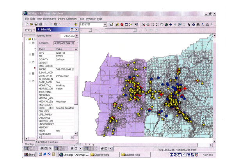The width and height of the screenshot is (240, 165).
Task: Open the Tools menu
Action: 81,19
